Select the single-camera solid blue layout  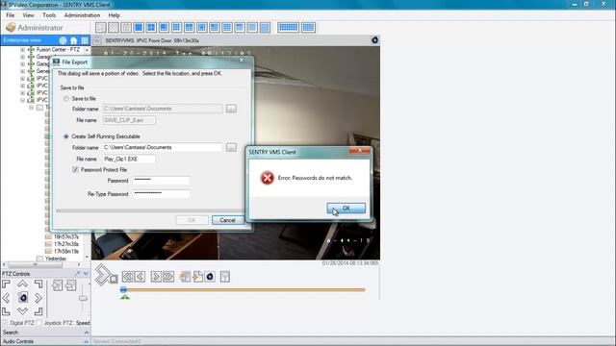(x=139, y=28)
